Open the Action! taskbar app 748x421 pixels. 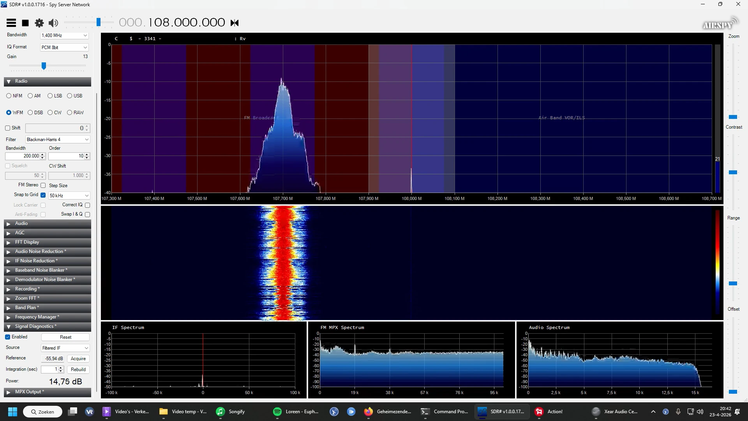(549, 412)
